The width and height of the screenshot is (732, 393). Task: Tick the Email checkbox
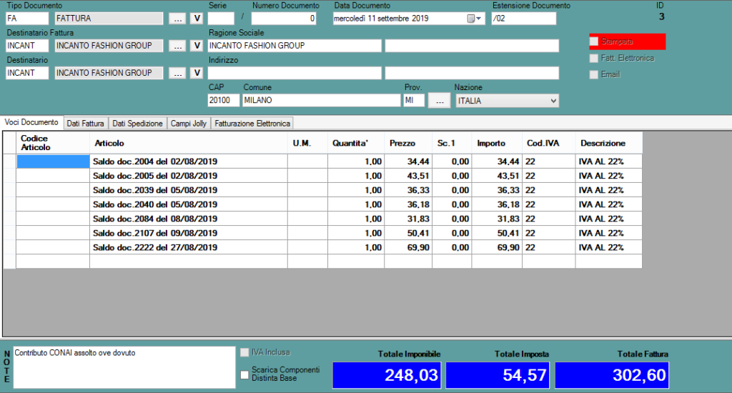594,75
